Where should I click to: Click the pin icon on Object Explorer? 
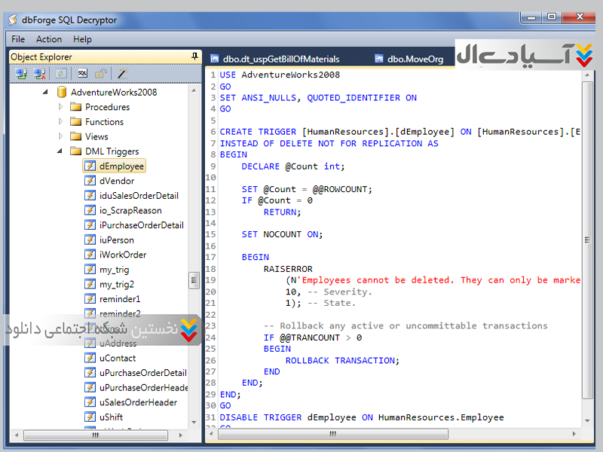pyautogui.click(x=195, y=56)
